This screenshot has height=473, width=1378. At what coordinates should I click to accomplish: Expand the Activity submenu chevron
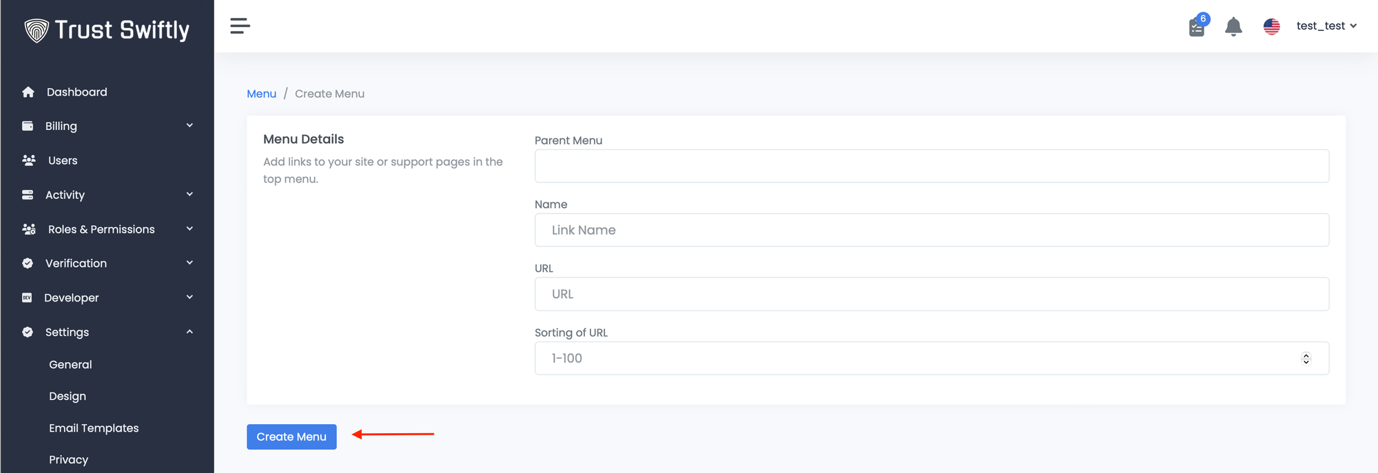point(189,194)
